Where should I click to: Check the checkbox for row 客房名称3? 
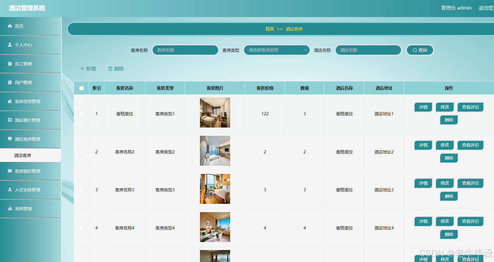pos(81,190)
